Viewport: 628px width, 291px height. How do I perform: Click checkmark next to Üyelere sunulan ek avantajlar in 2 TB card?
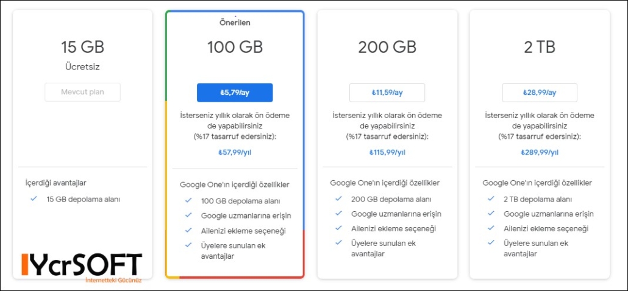click(x=491, y=242)
